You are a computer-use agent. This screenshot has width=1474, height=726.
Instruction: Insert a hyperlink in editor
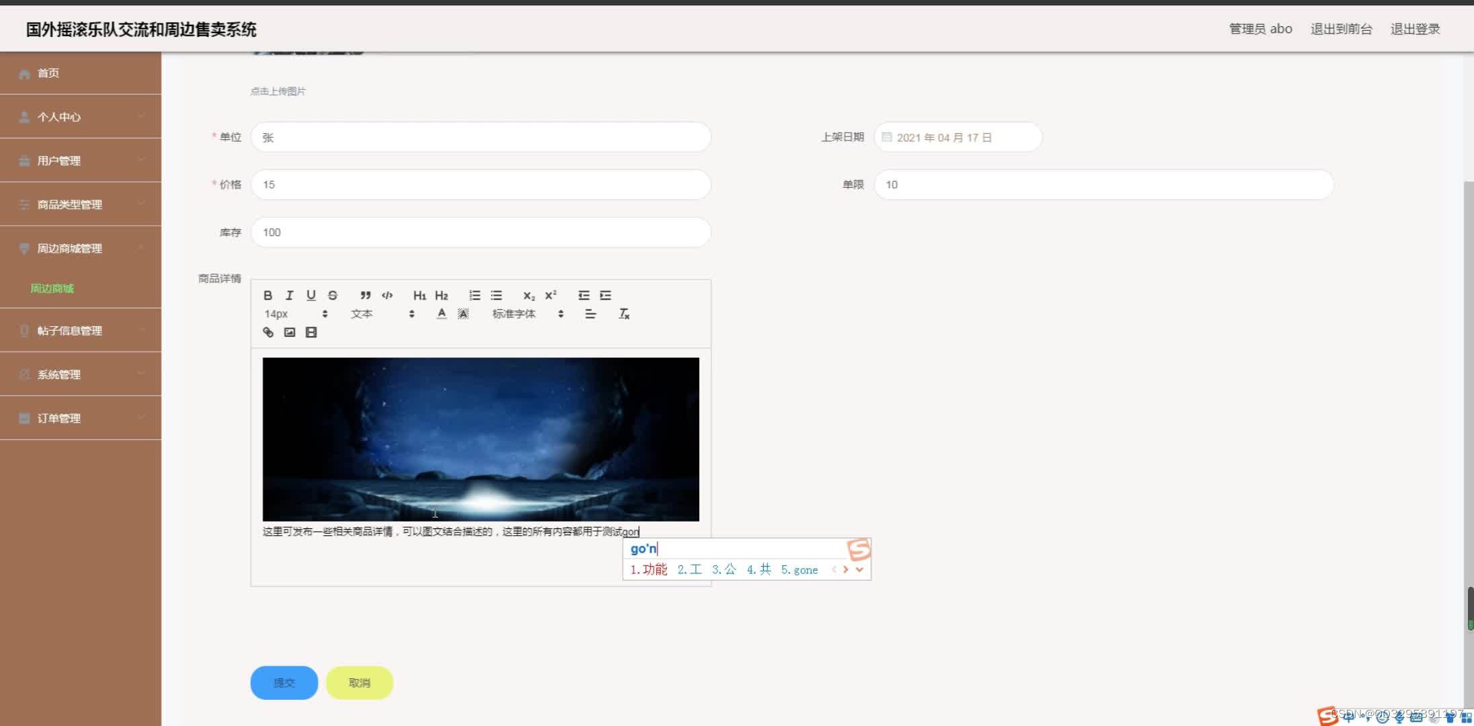[x=268, y=332]
